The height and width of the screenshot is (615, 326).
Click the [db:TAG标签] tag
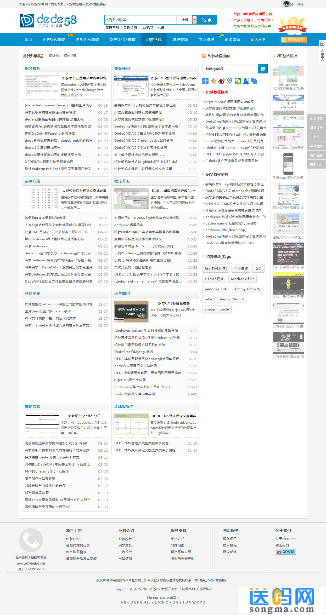[x=216, y=268]
